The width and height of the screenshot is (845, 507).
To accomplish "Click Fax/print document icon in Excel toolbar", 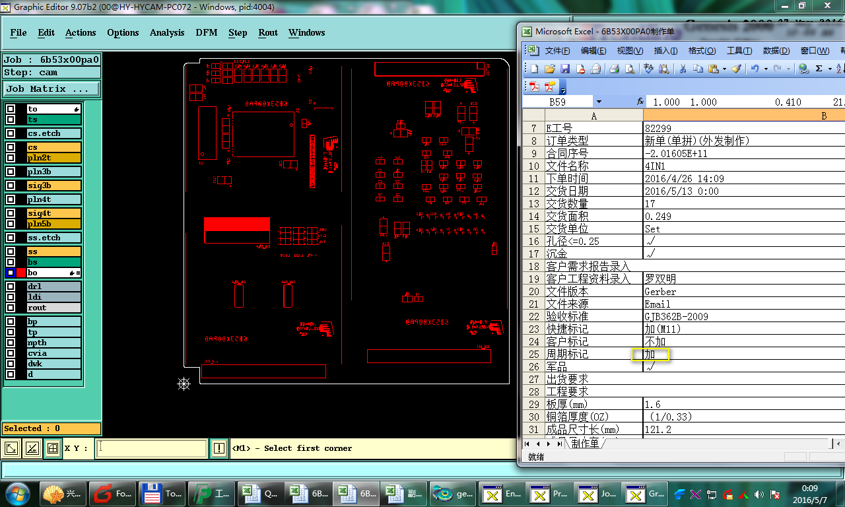I will [596, 69].
